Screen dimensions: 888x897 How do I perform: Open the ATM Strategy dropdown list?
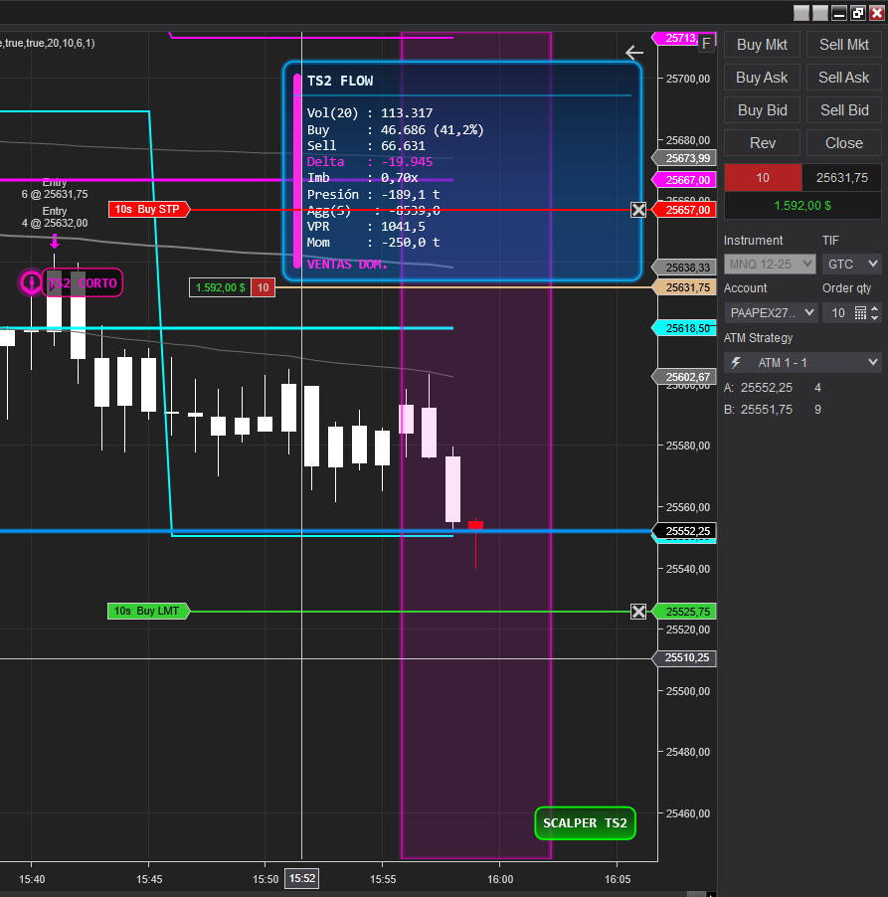pyautogui.click(x=802, y=363)
